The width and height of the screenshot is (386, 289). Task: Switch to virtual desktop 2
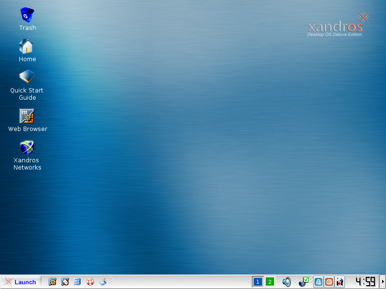point(270,282)
